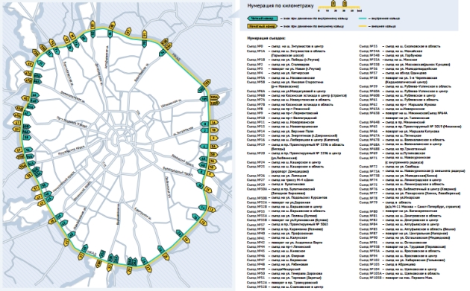Click the 'Кутузовский просп.' road label
The height and width of the screenshot is (291, 470).
pos(72,150)
